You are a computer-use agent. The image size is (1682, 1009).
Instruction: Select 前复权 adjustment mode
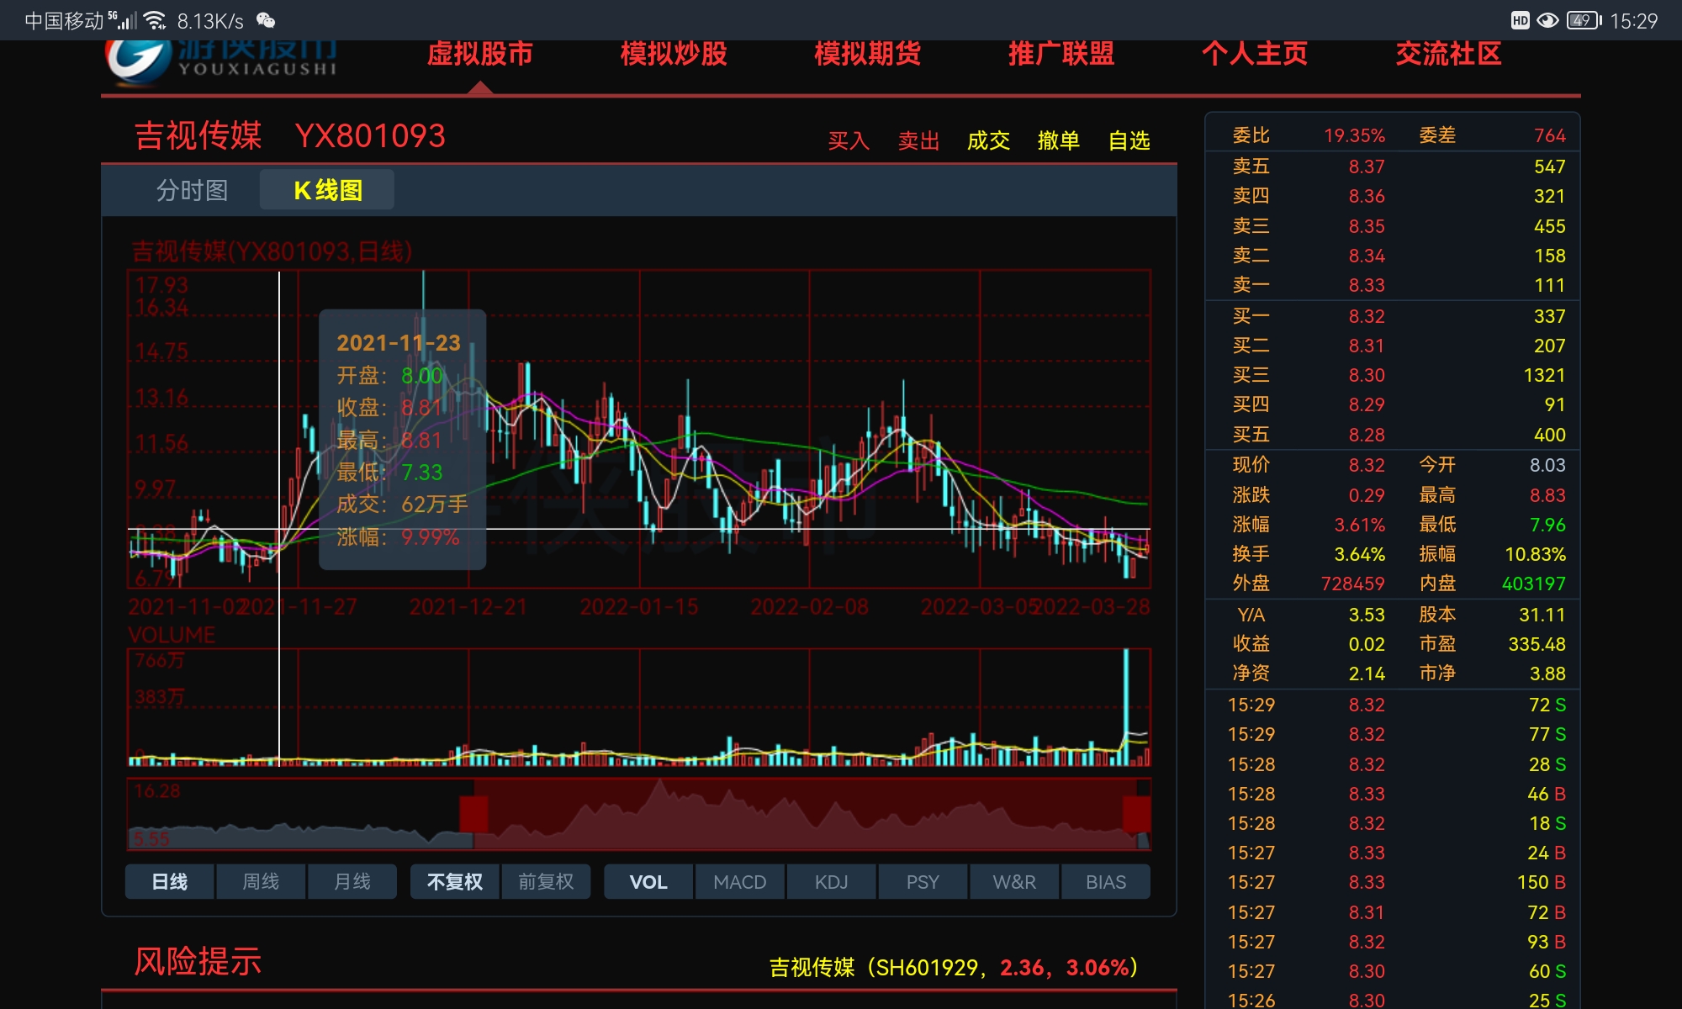(546, 881)
